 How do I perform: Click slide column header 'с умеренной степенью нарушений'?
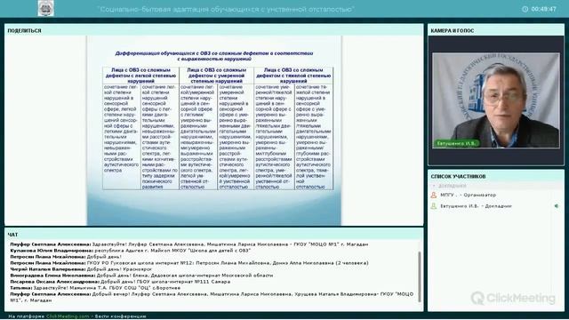point(217,76)
